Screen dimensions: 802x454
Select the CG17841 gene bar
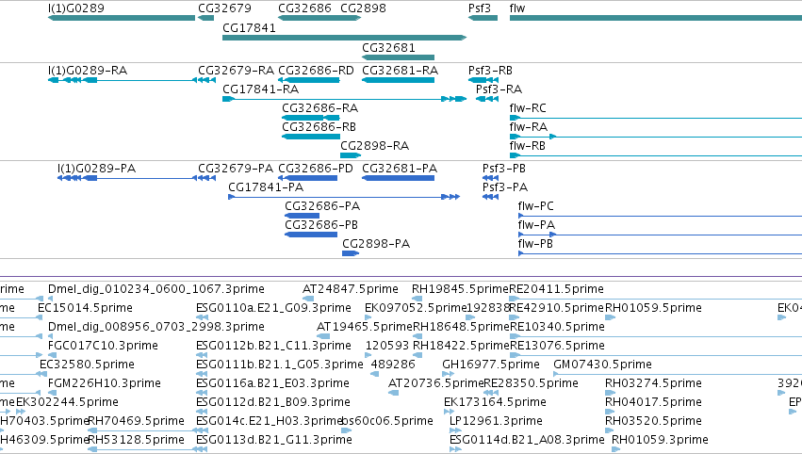(344, 38)
